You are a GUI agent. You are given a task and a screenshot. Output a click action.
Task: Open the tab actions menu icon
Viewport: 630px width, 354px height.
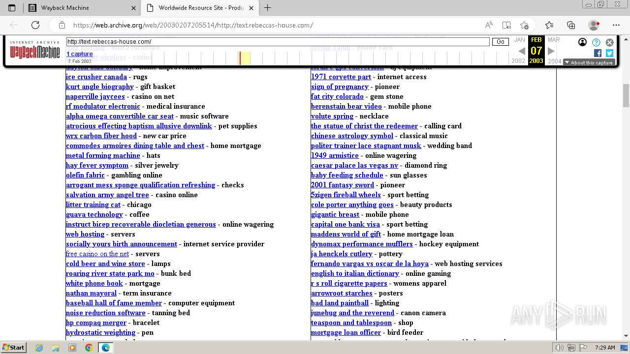(12, 8)
